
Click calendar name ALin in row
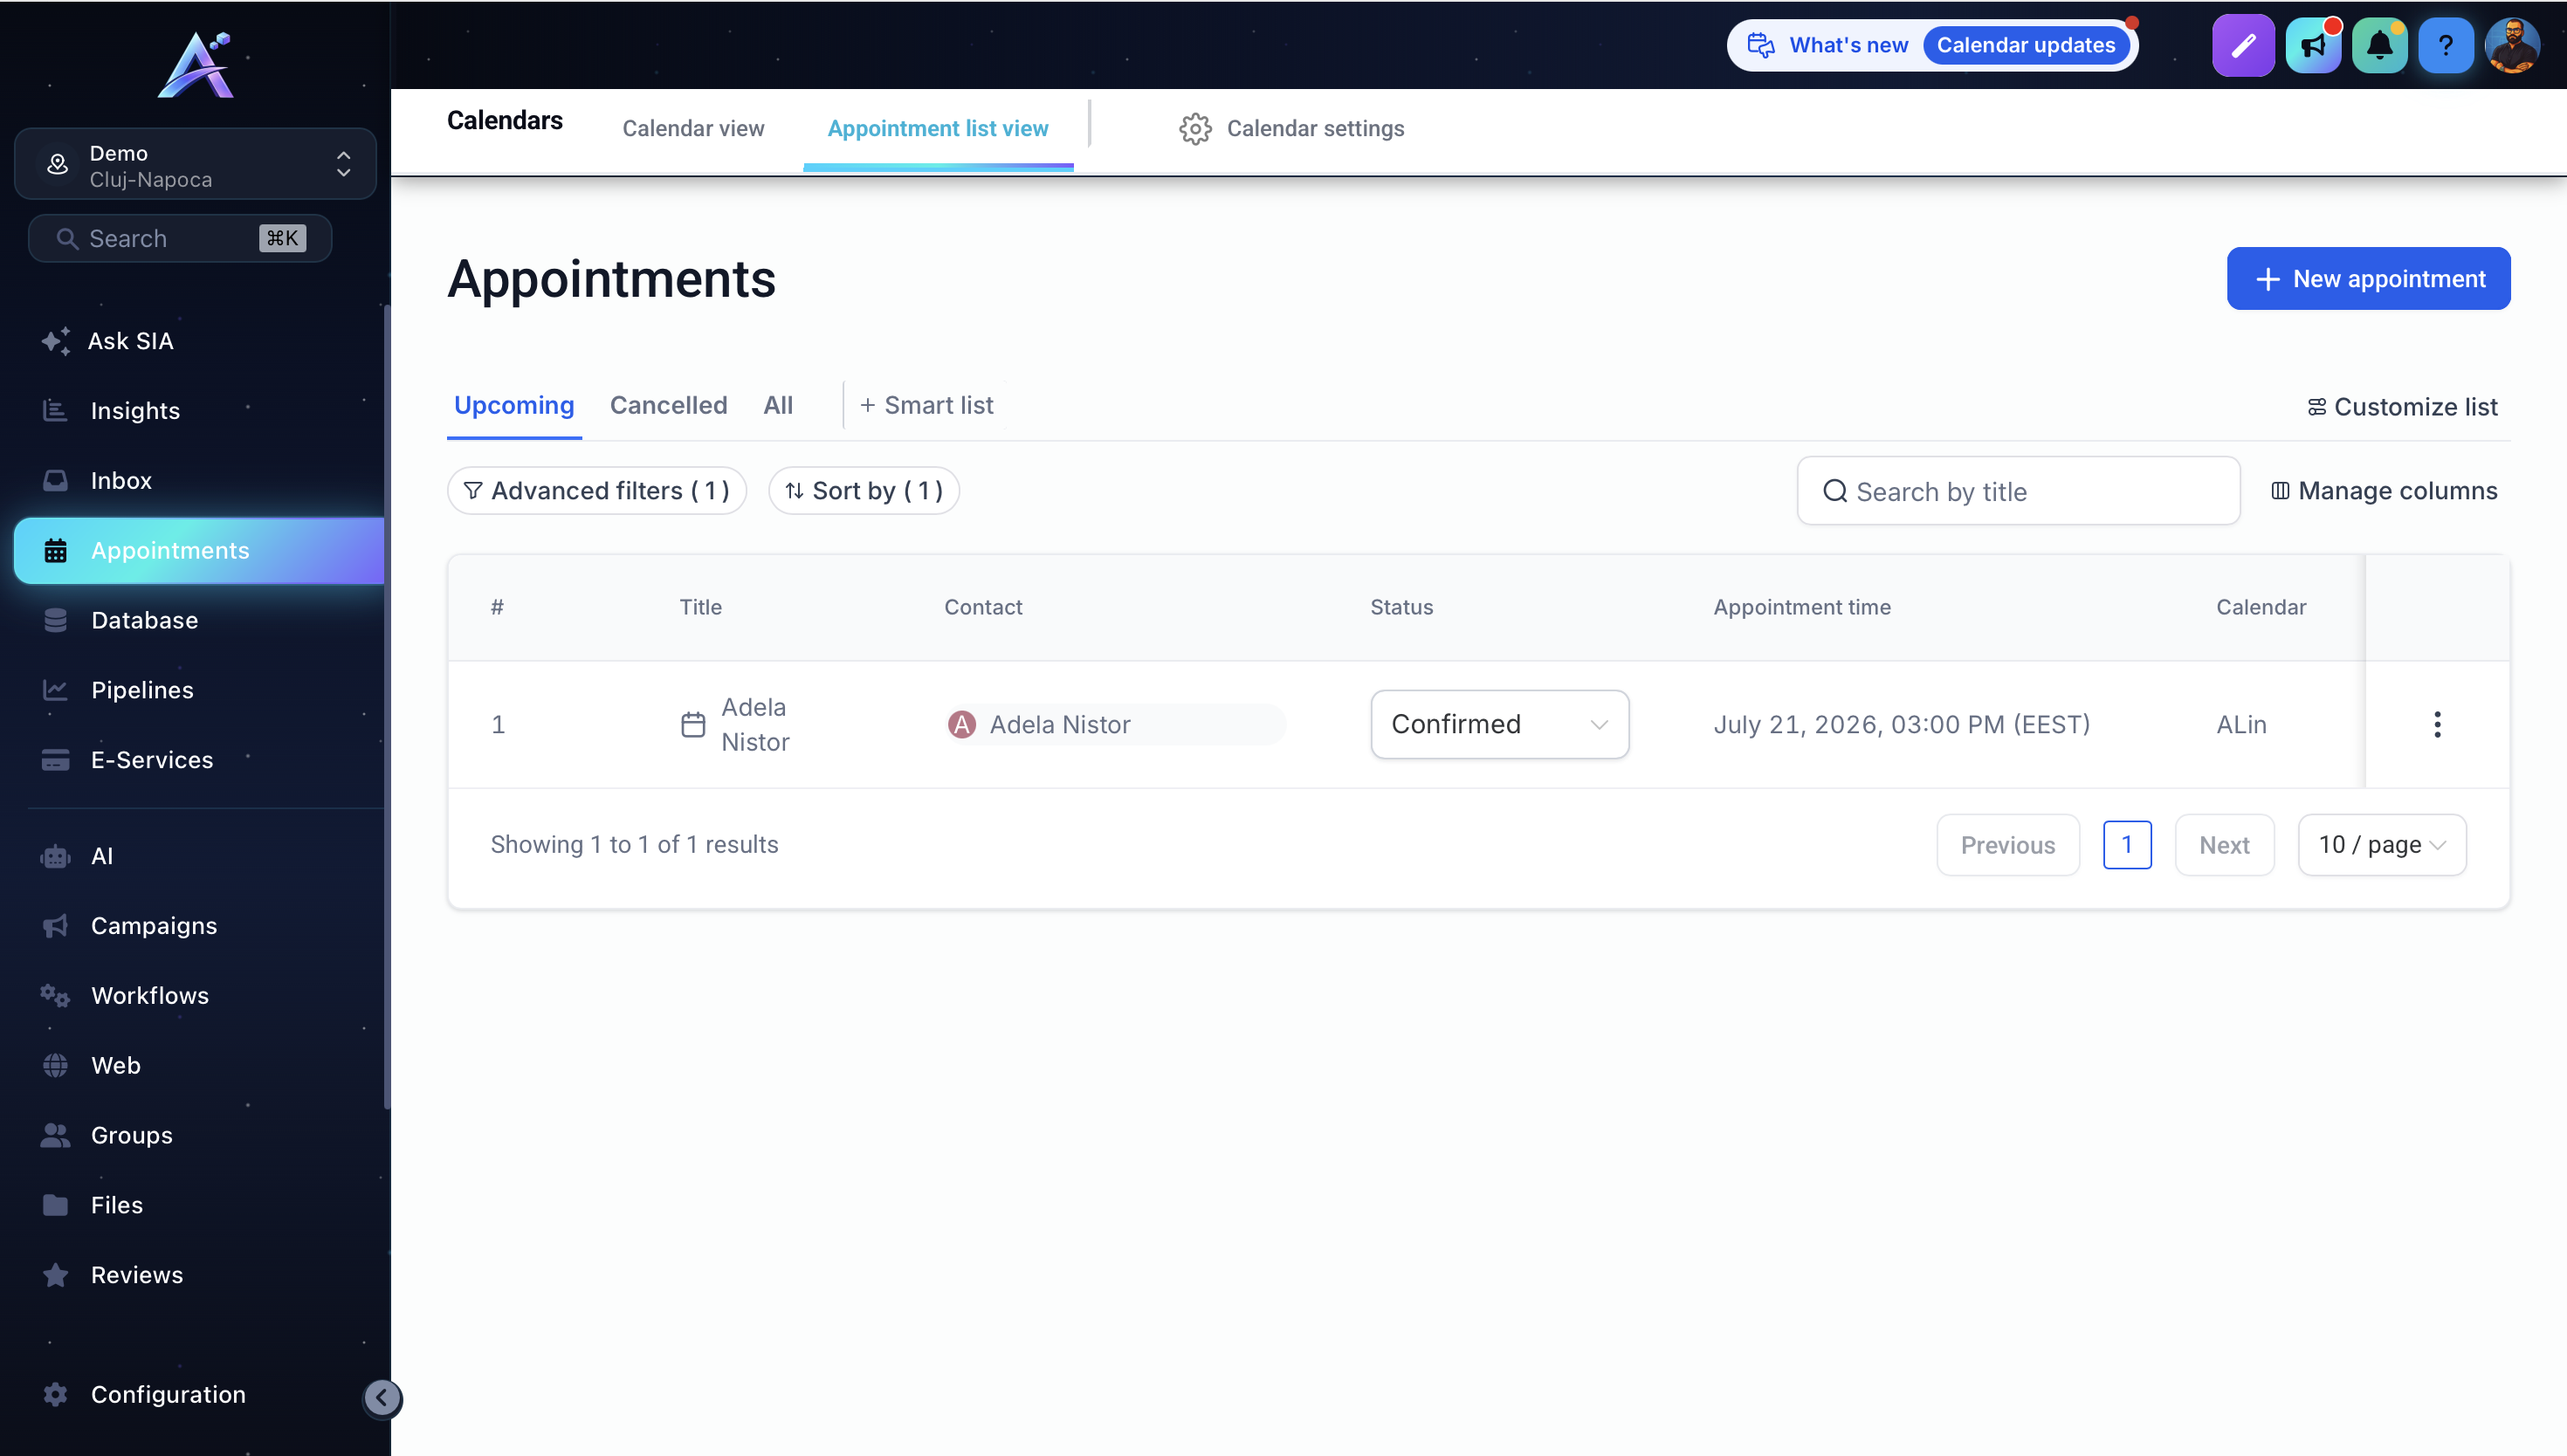[2241, 725]
